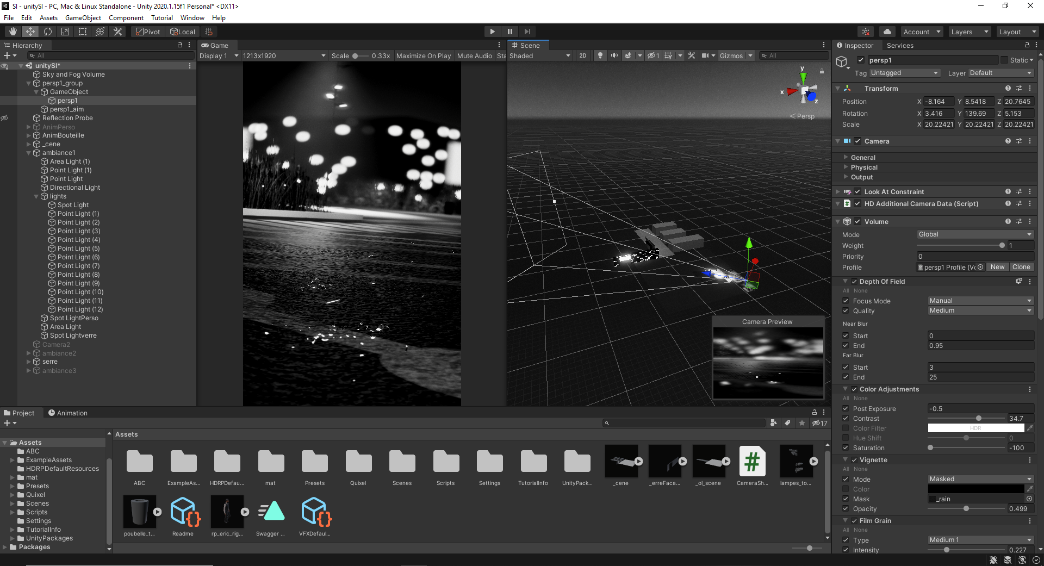Select the Hand tool in toolbar
Viewport: 1044px width, 566px height.
13,32
